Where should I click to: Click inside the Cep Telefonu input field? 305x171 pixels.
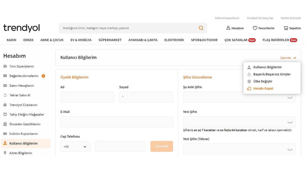120,146
